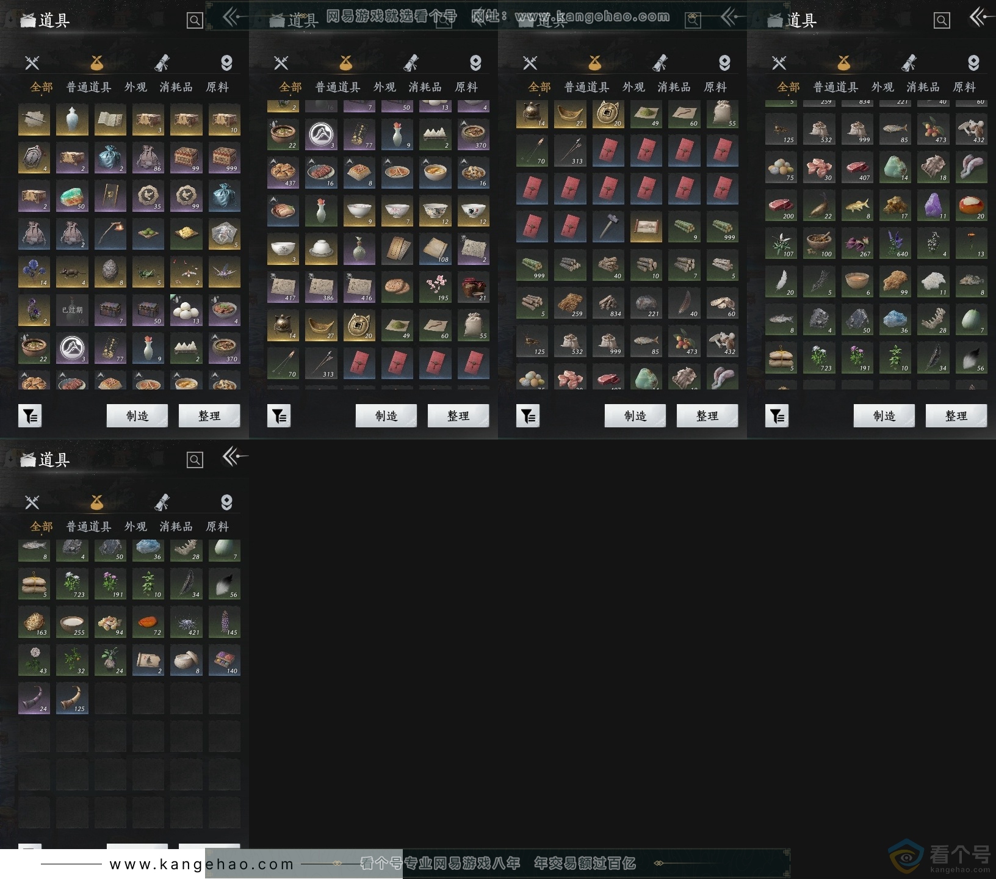The image size is (996, 879).
Task: Select pink blossom branch with count 195
Action: (435, 287)
